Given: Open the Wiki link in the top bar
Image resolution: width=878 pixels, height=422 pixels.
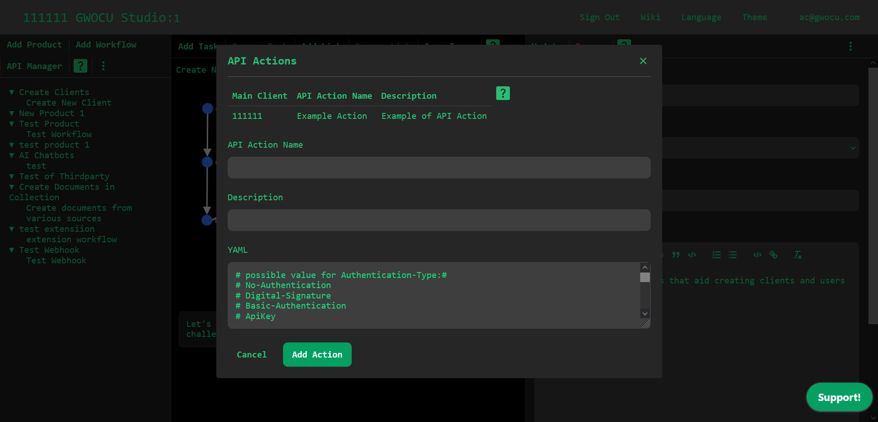Looking at the screenshot, I should (650, 17).
